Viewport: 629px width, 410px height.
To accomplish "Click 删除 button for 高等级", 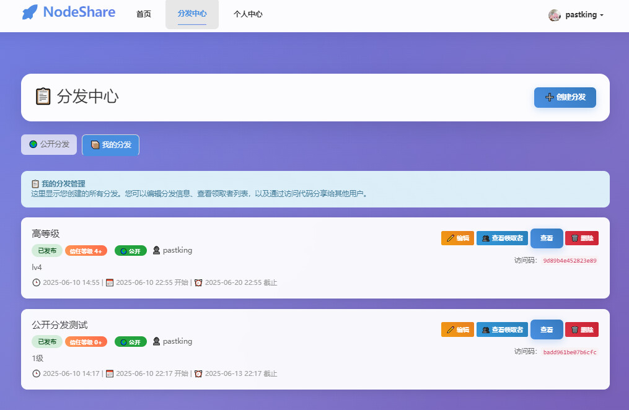I will 582,238.
